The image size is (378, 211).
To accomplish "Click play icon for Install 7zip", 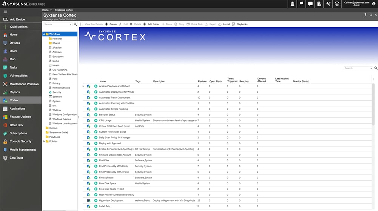I will pos(96,206).
